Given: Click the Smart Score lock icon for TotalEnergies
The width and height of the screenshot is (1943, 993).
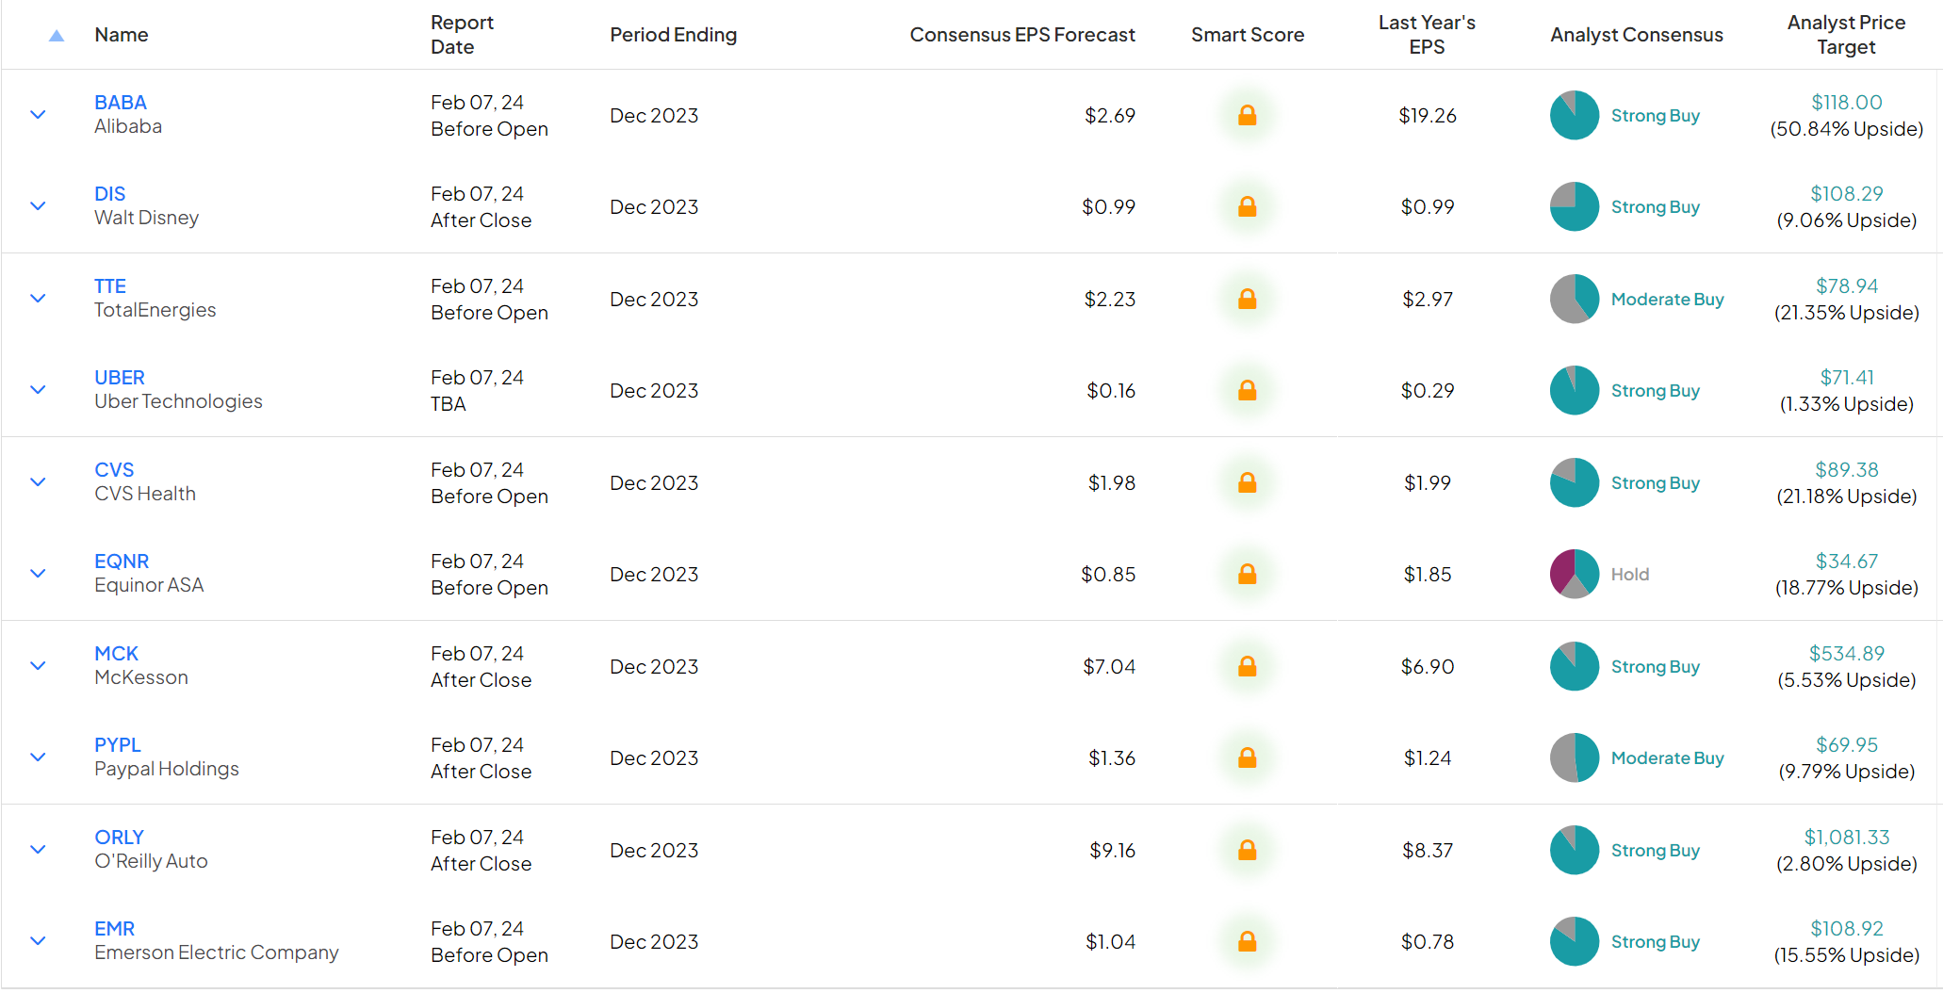Looking at the screenshot, I should coord(1247,299).
